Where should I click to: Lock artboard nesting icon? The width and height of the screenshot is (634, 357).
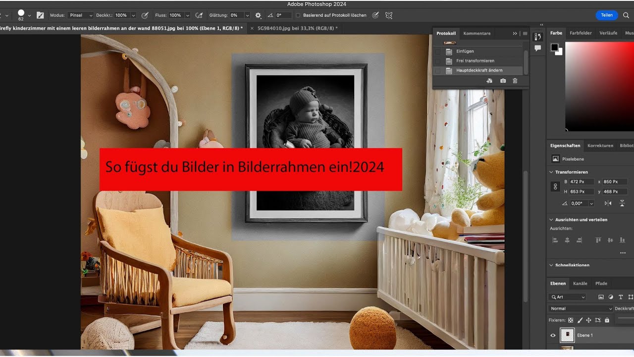tap(598, 320)
